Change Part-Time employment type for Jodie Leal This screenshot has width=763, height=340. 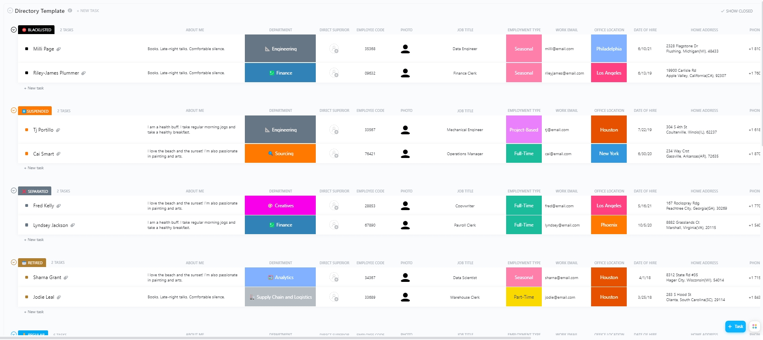tap(524, 297)
